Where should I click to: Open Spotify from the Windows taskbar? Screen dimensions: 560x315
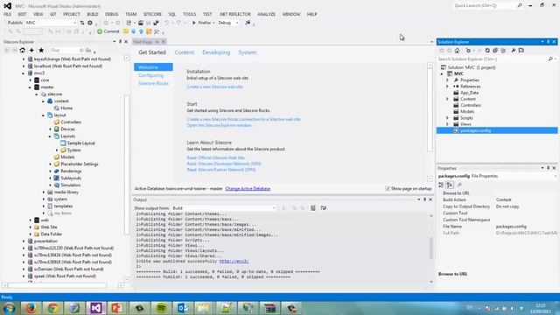point(161,308)
